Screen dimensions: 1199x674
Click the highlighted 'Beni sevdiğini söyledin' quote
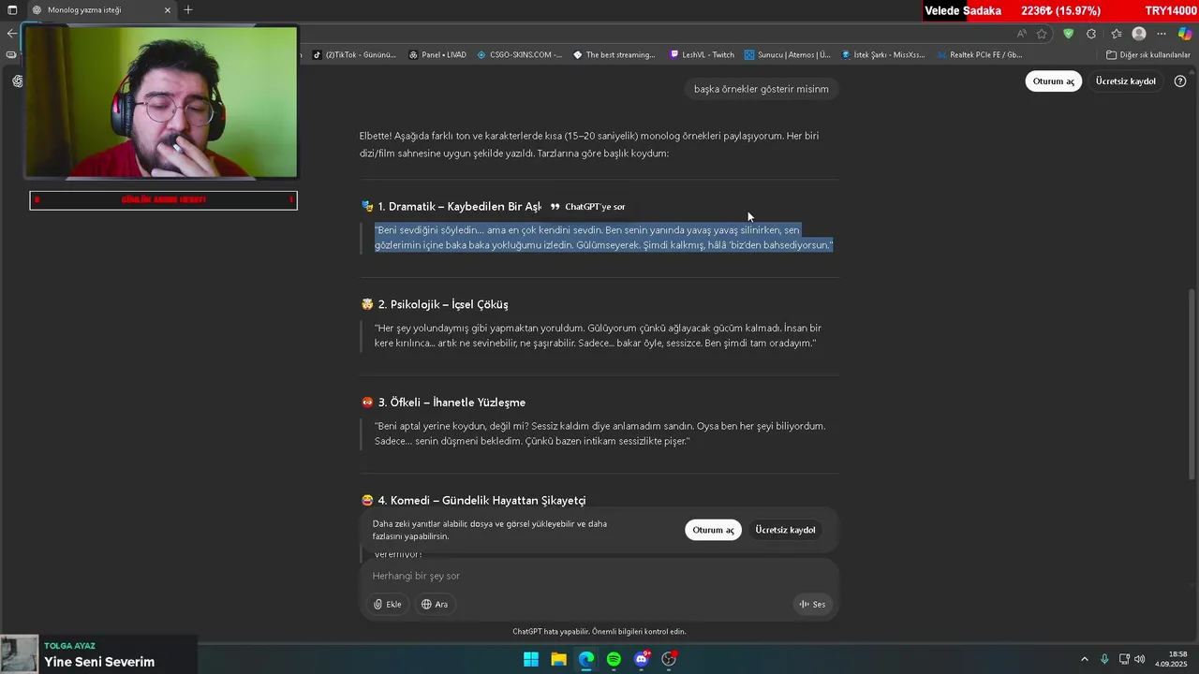click(603, 237)
